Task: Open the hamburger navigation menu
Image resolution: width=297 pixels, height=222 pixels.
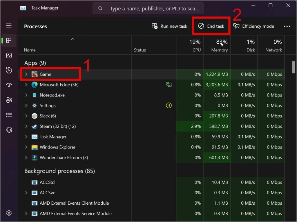Action: (x=9, y=25)
